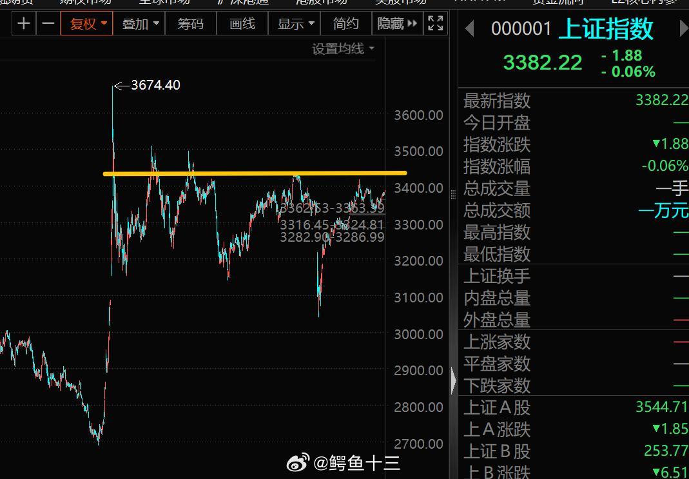Go to next stock with right arrow
689x479 pixels.
pyautogui.click(x=684, y=29)
